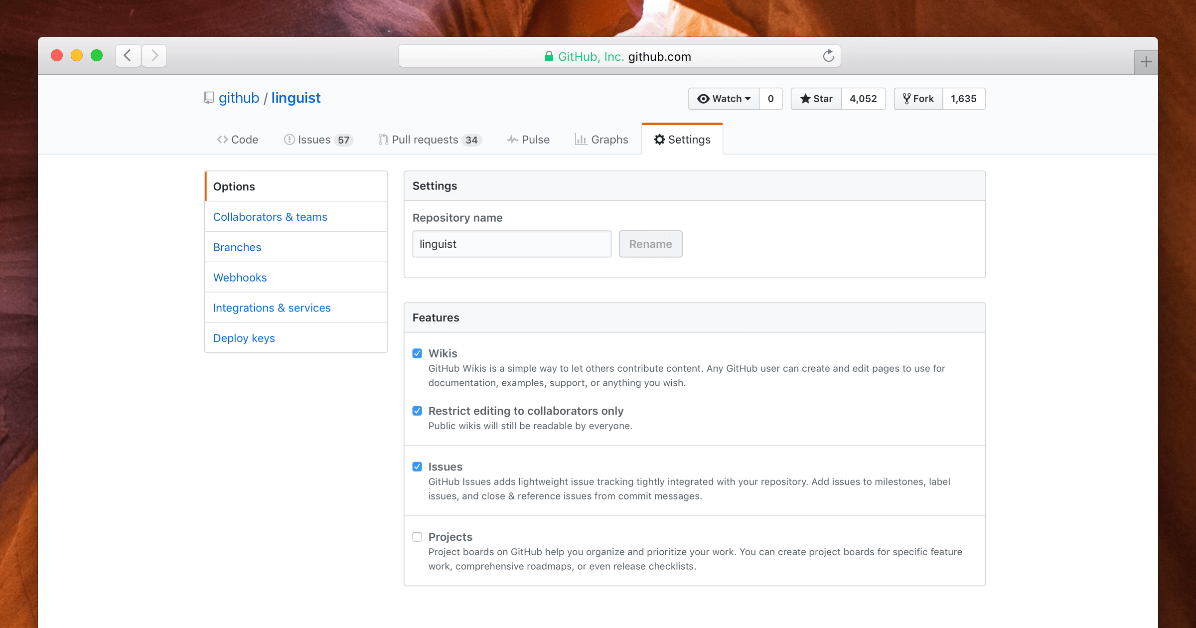Click the Pulse icon
Image resolution: width=1196 pixels, height=628 pixels.
click(x=510, y=140)
